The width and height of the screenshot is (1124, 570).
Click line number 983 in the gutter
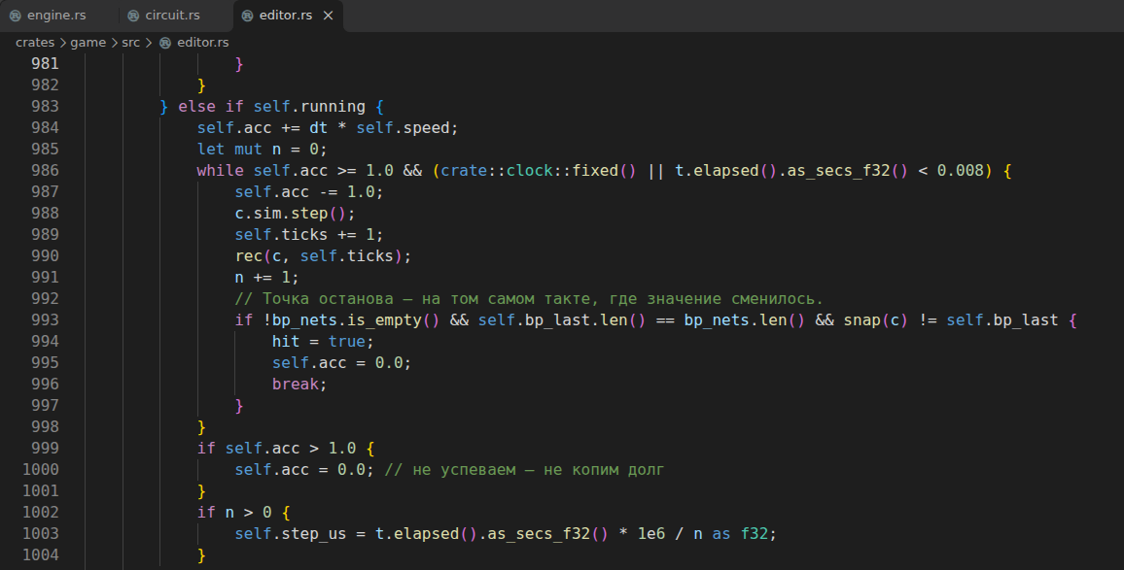coord(45,107)
